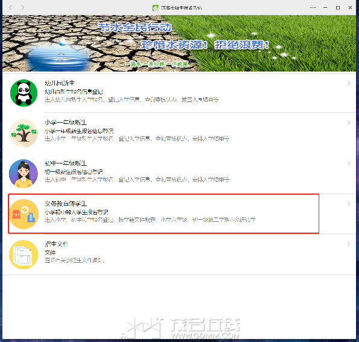This screenshot has height=342, width=359.
Task: Click gray description 查阅有关的招生文件通知
Action: click(x=75, y=260)
